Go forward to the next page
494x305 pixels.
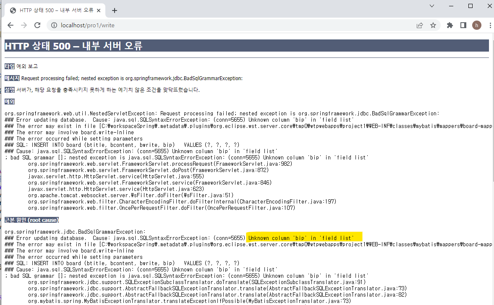point(24,25)
